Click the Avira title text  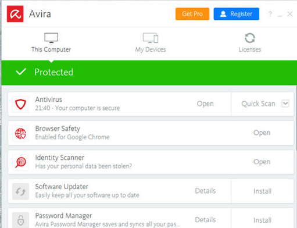coord(40,14)
